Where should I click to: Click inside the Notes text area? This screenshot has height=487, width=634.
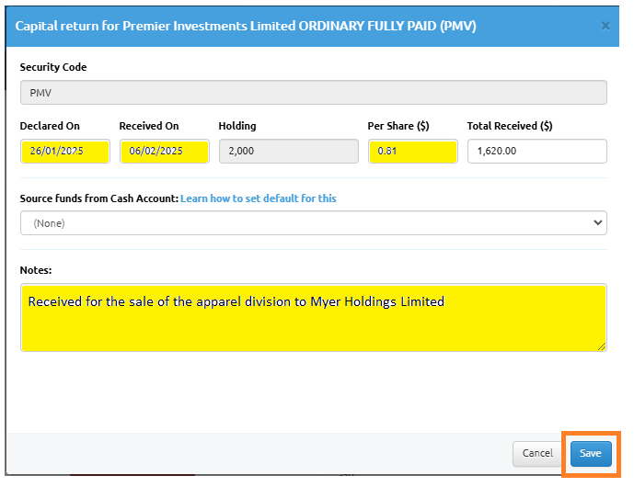(314, 318)
